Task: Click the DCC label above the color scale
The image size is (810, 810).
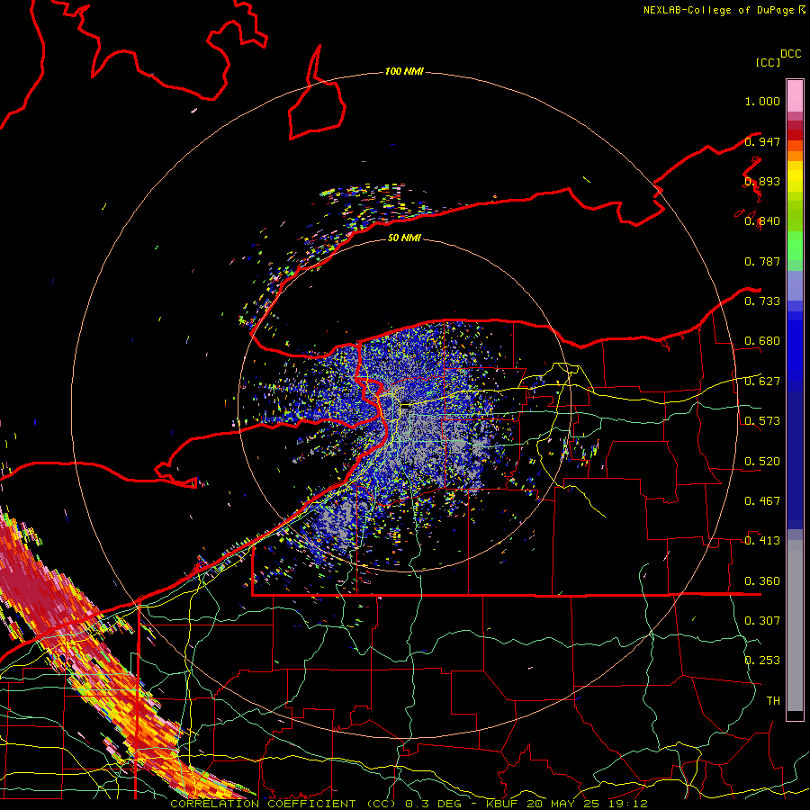Action: [791, 54]
